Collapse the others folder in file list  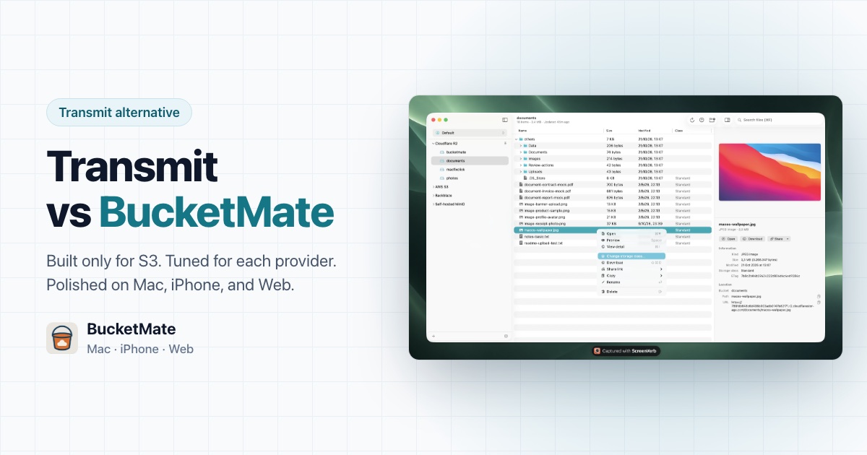(x=517, y=139)
